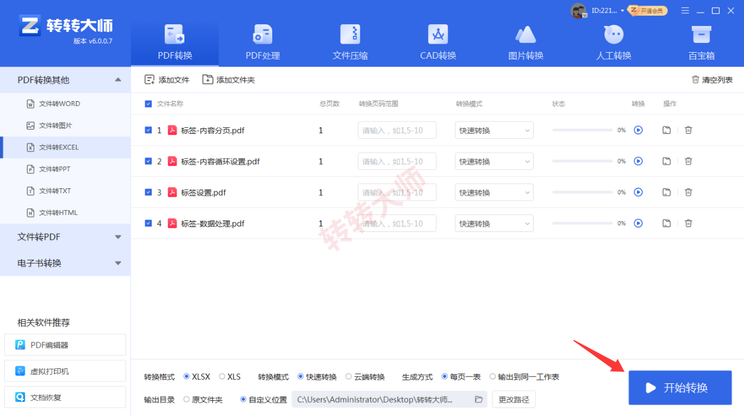Switch to the 人工转换 tab
Viewport: 744px width, 416px height.
coord(614,41)
